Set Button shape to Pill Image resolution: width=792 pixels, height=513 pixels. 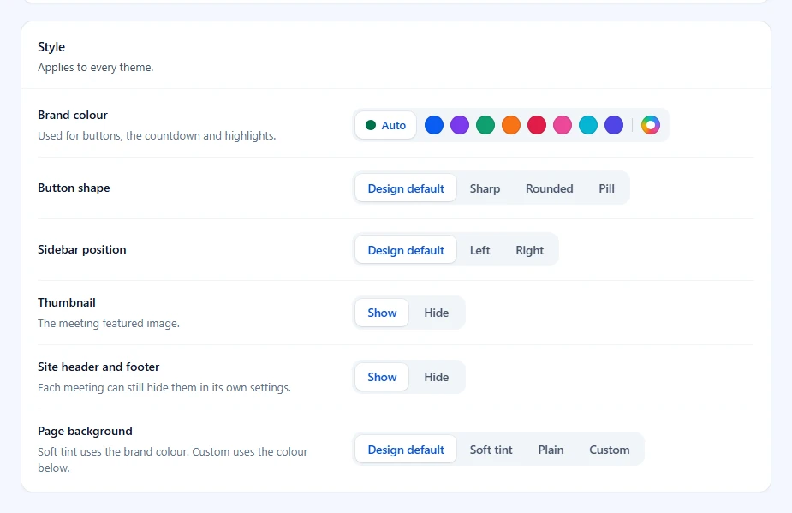point(606,188)
